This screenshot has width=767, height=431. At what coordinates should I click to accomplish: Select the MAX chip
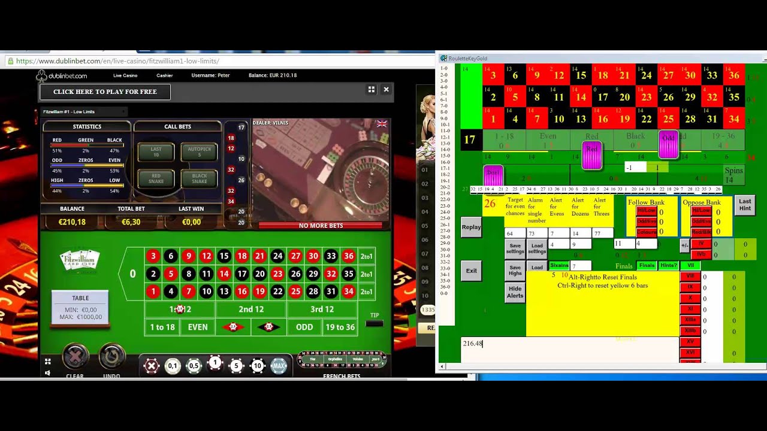279,366
